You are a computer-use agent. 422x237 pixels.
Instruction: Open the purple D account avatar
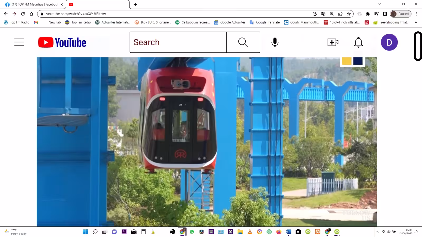click(x=389, y=42)
